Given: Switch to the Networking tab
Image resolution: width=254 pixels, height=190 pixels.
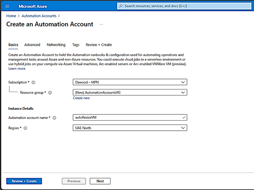Looking at the screenshot, I should [56, 45].
